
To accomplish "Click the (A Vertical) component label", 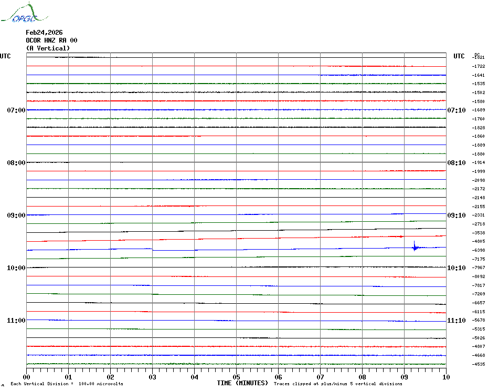I will pos(48,48).
